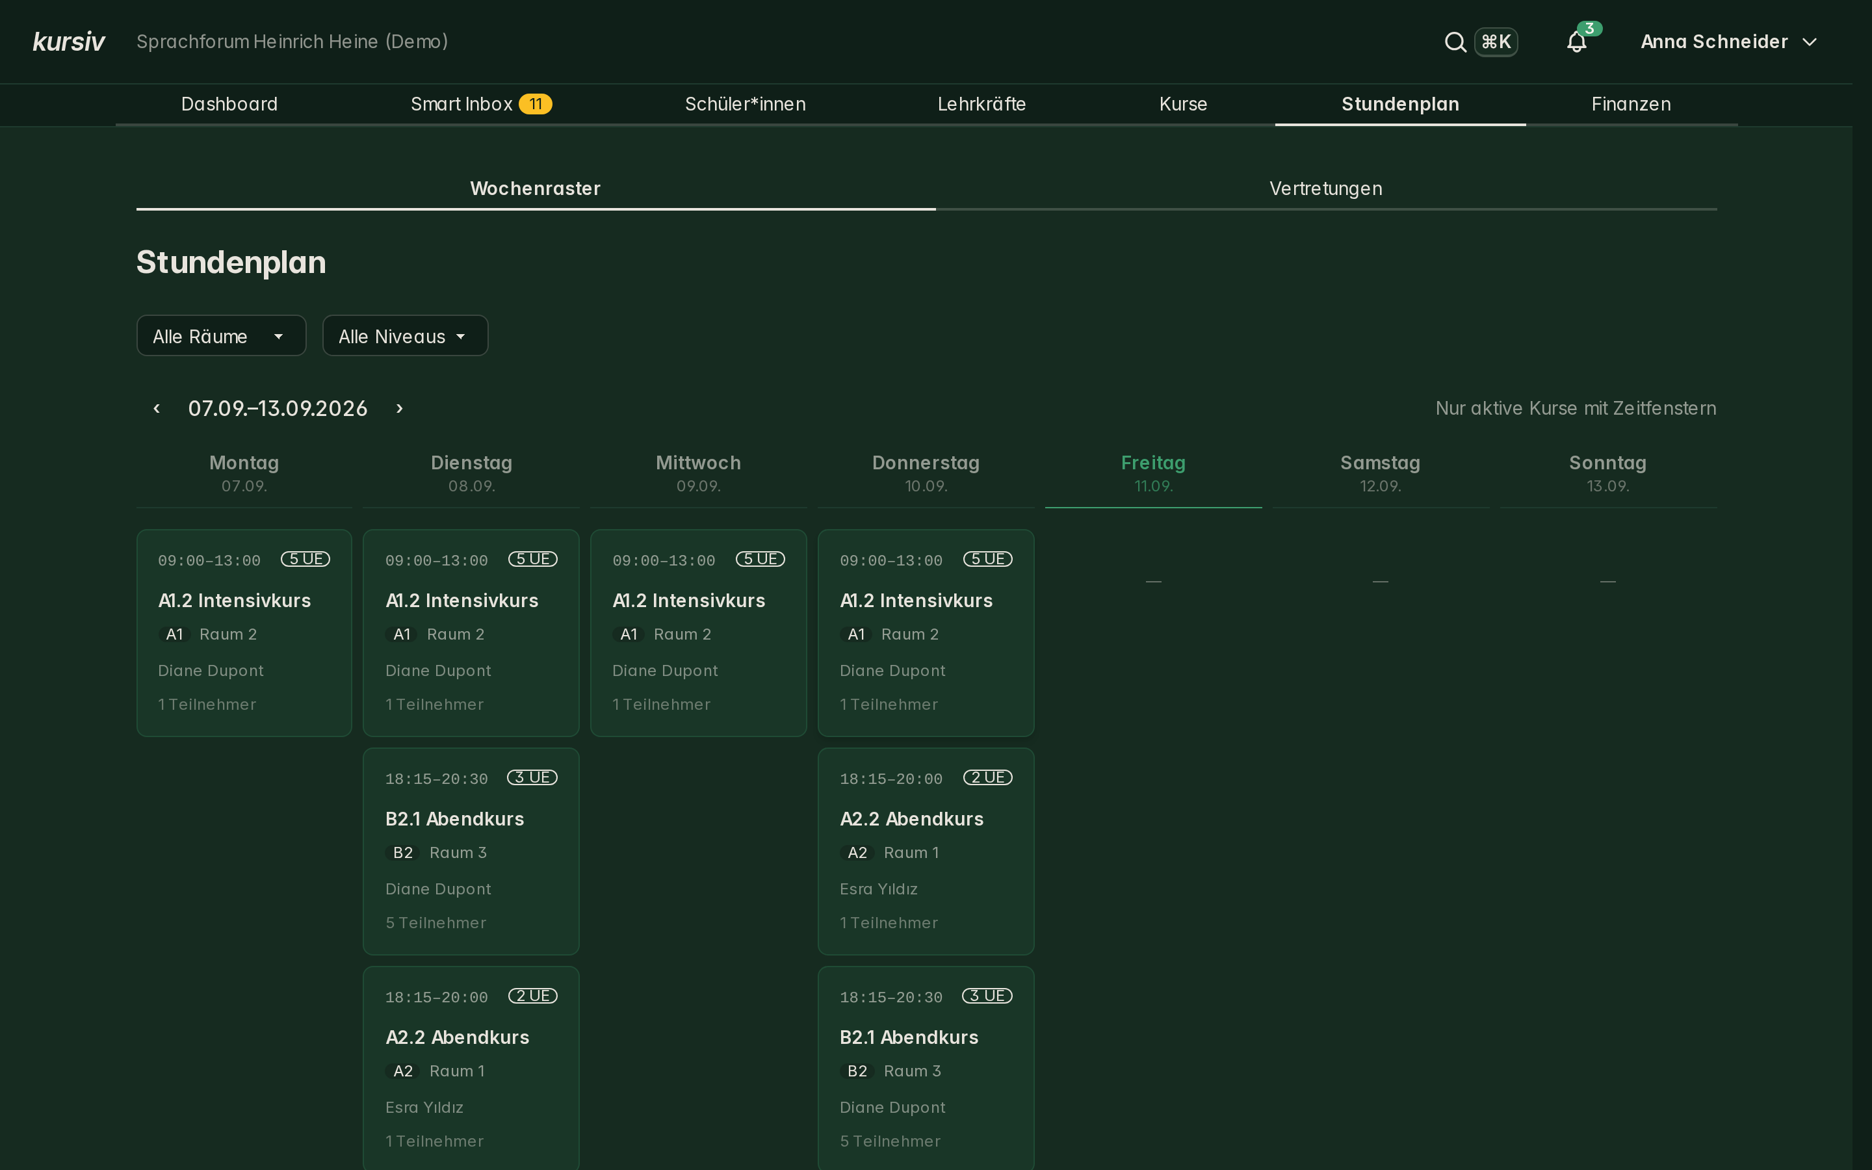The image size is (1872, 1170).
Task: Open the Alle Niveaus dropdown
Action: click(x=406, y=336)
